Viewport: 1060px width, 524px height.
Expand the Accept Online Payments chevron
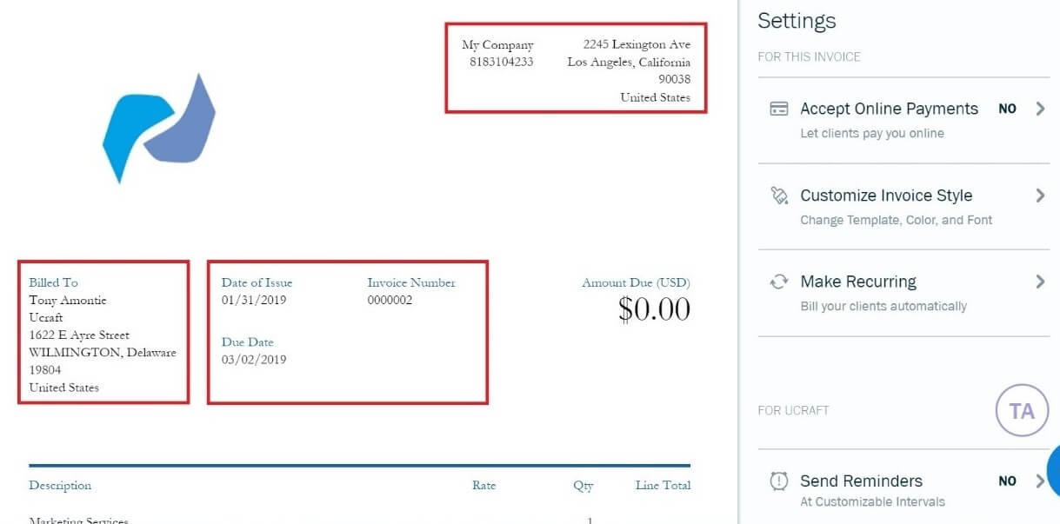(1040, 109)
